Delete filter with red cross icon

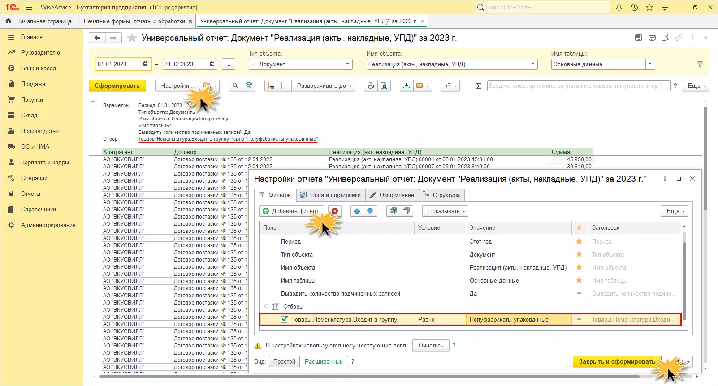(x=335, y=211)
